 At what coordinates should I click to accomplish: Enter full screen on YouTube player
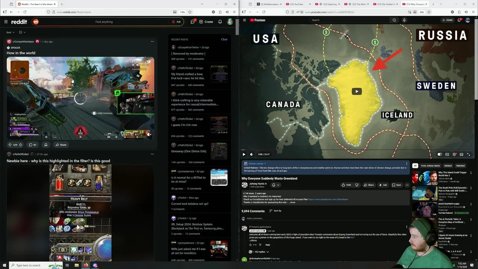pos(469,154)
